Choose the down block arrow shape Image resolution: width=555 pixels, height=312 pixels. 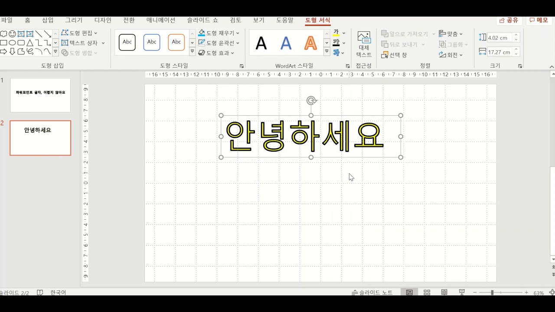[x=12, y=52]
